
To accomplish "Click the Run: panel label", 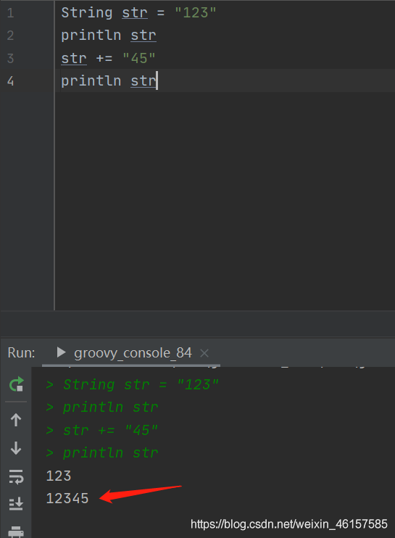I will [21, 352].
